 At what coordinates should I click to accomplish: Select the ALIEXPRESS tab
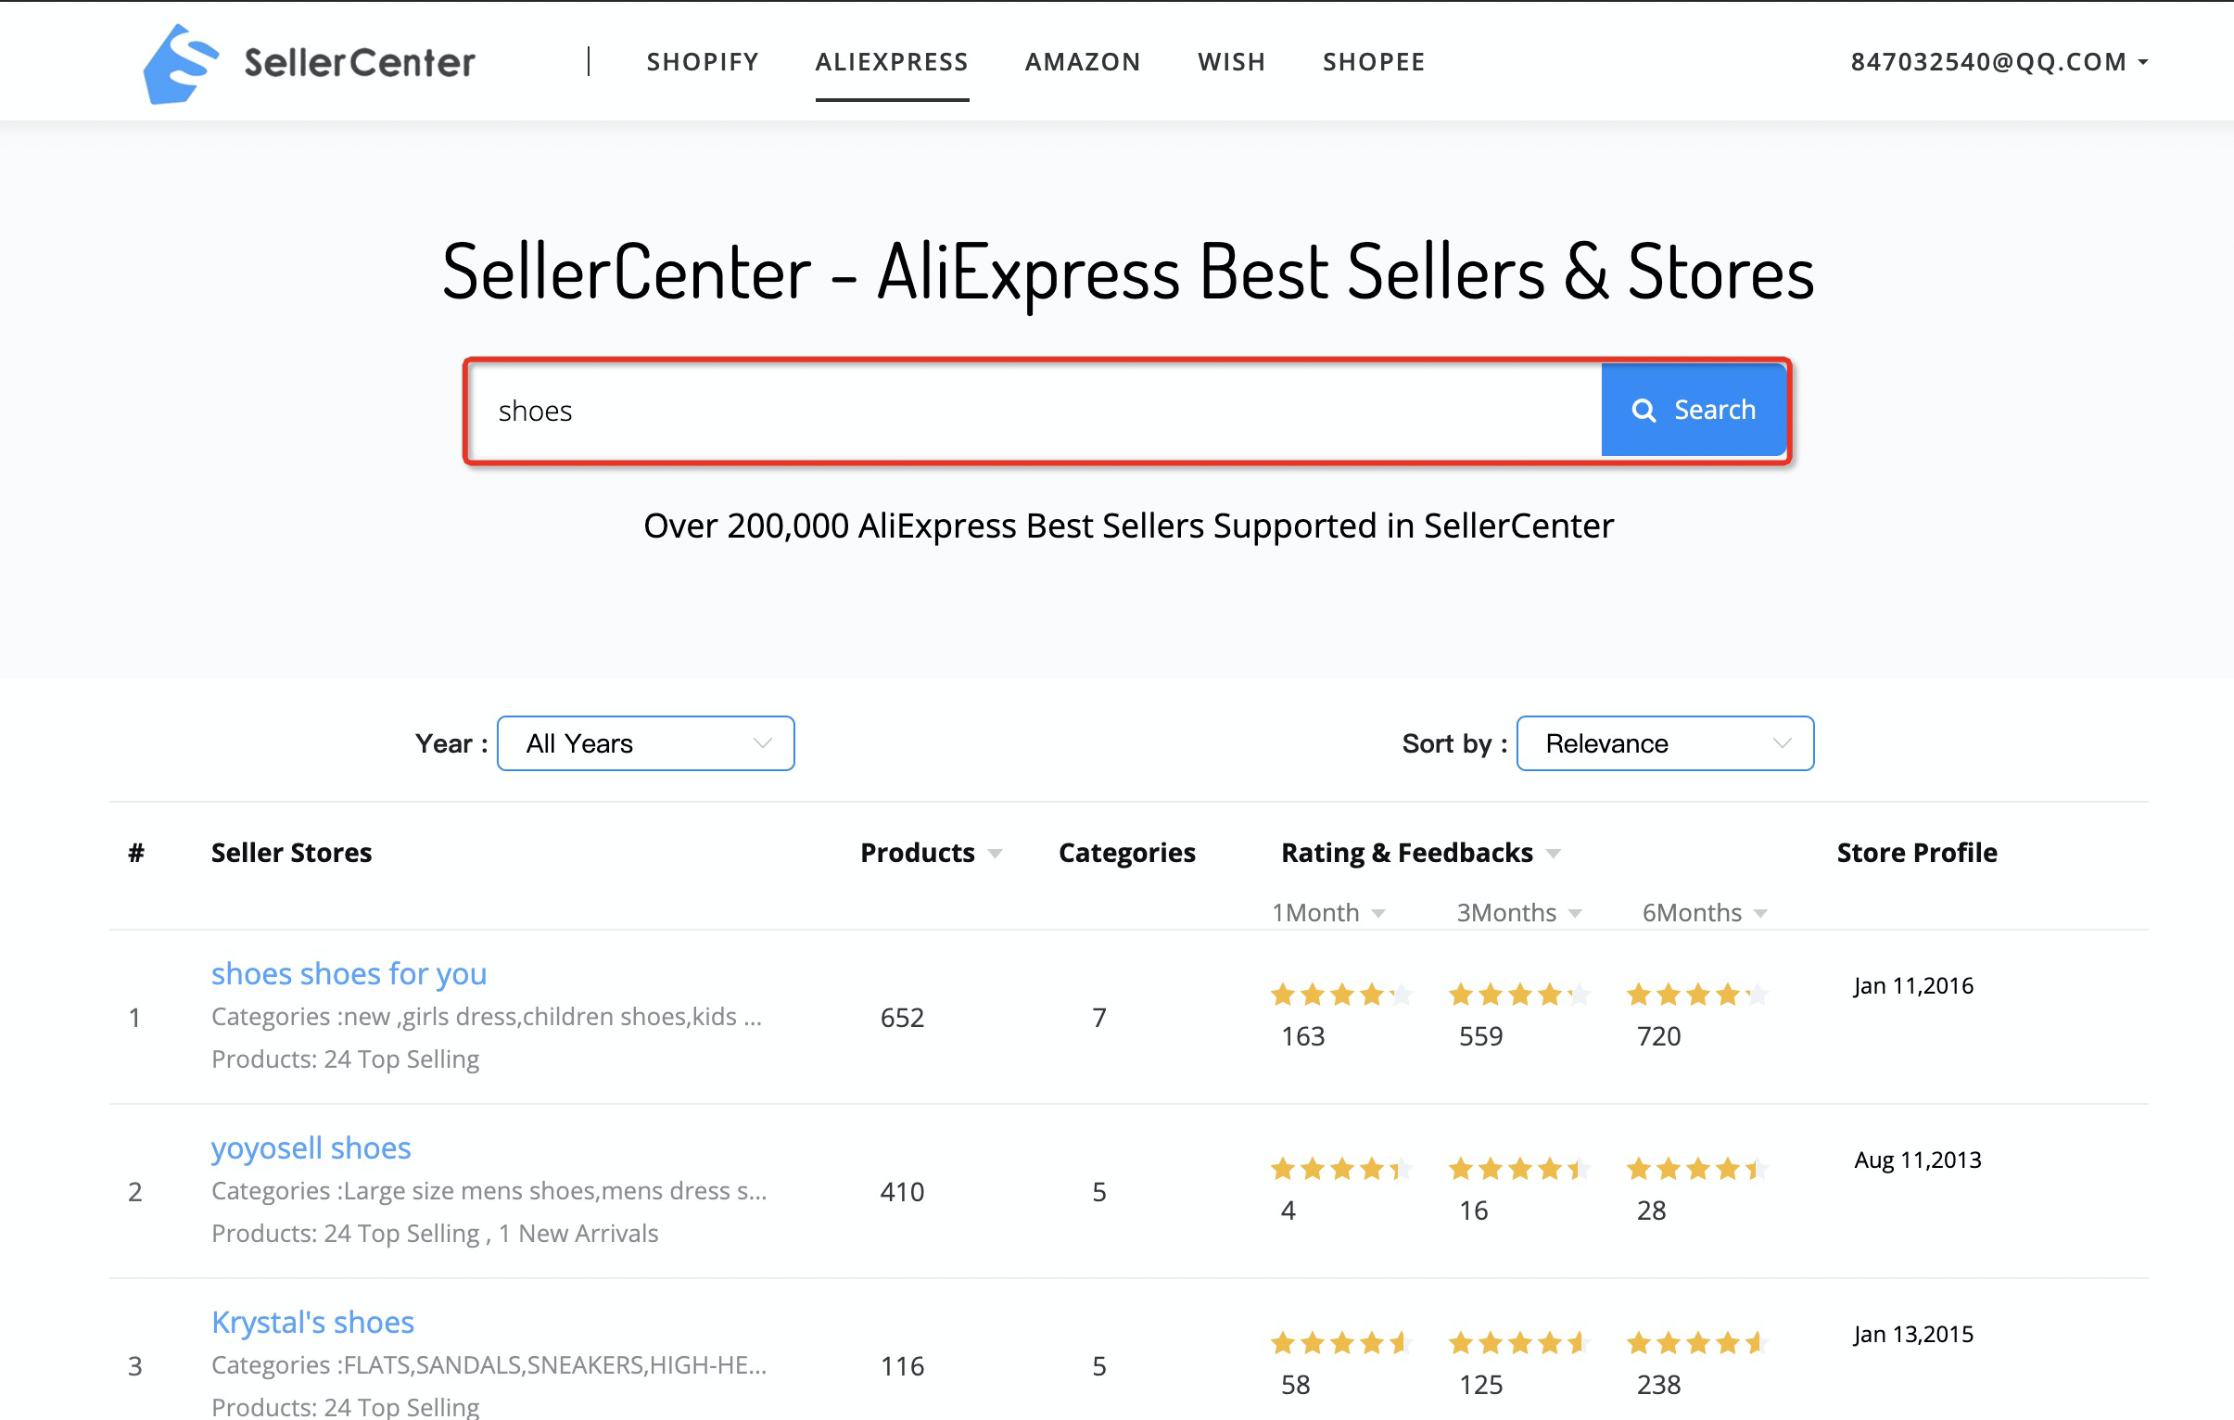point(892,62)
